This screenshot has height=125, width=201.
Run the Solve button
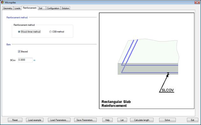[167, 120]
